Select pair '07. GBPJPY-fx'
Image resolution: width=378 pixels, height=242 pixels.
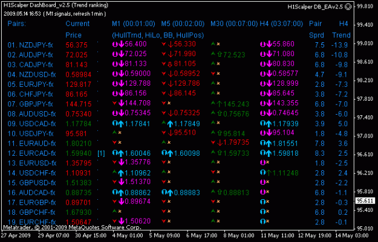pyautogui.click(x=30, y=104)
